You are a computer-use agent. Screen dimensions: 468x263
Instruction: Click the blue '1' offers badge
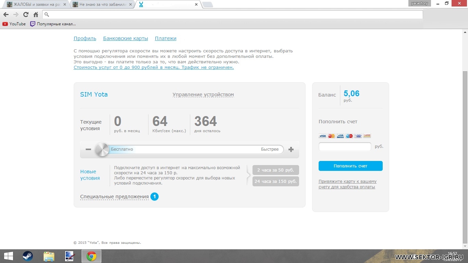pyautogui.click(x=155, y=197)
